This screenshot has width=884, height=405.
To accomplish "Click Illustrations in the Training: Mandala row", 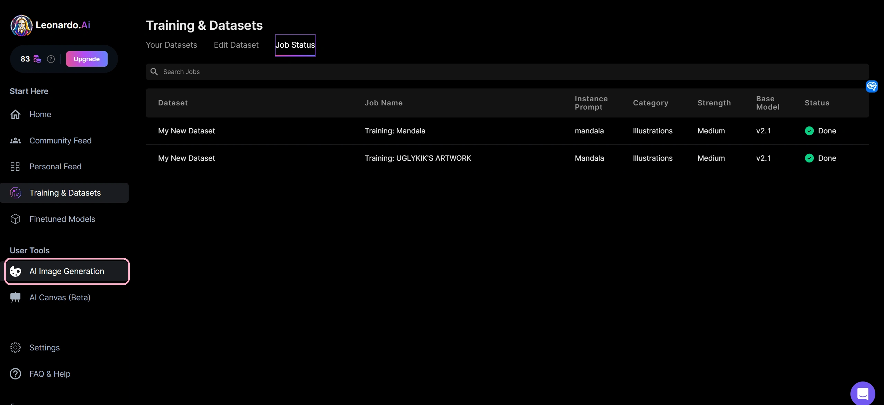I will (652, 131).
